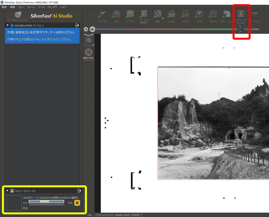Click the 300DPI output path text
Screen dimensions: 269x217
[x=51, y=198]
